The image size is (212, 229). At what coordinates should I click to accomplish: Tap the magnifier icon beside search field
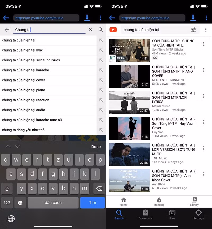tap(101, 30)
